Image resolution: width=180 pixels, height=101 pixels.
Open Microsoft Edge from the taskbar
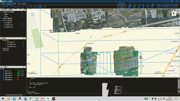pyautogui.click(x=26, y=98)
